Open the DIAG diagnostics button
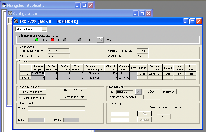The height and width of the screenshot is (132, 206). [100, 40]
